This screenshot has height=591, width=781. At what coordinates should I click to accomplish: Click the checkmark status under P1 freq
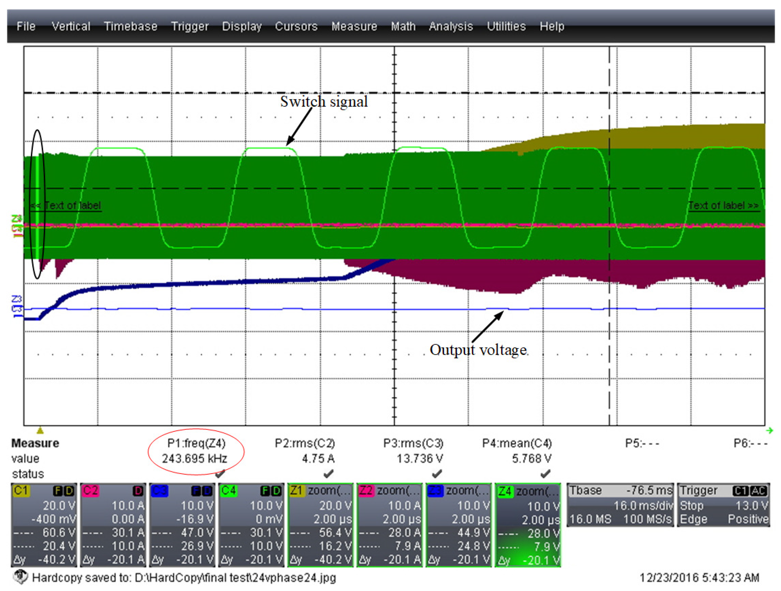pyautogui.click(x=220, y=474)
